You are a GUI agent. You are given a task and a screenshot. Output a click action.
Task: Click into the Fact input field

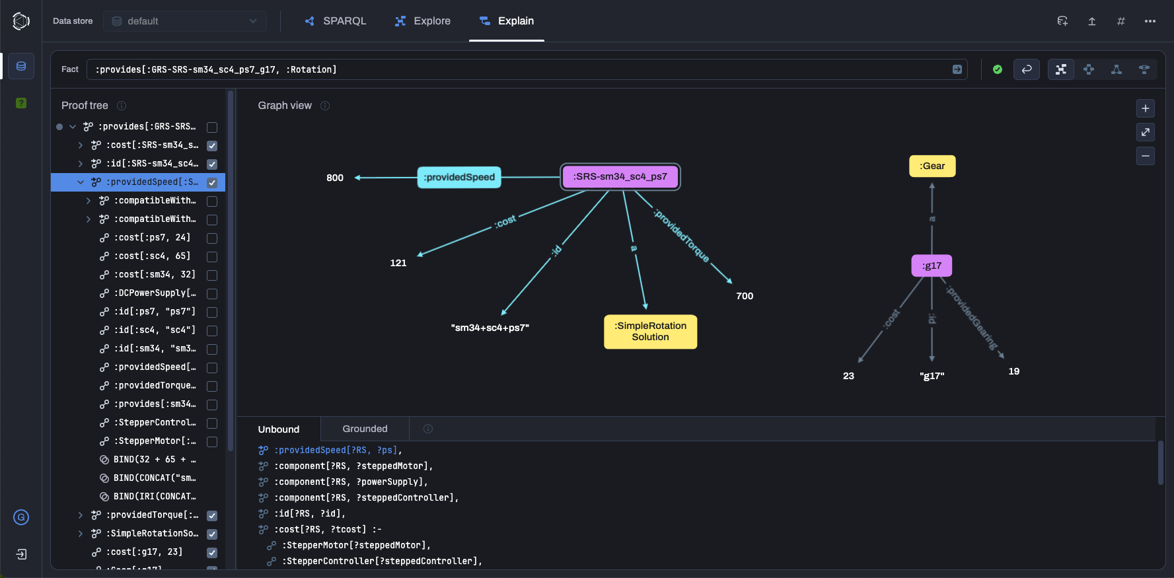(515, 69)
